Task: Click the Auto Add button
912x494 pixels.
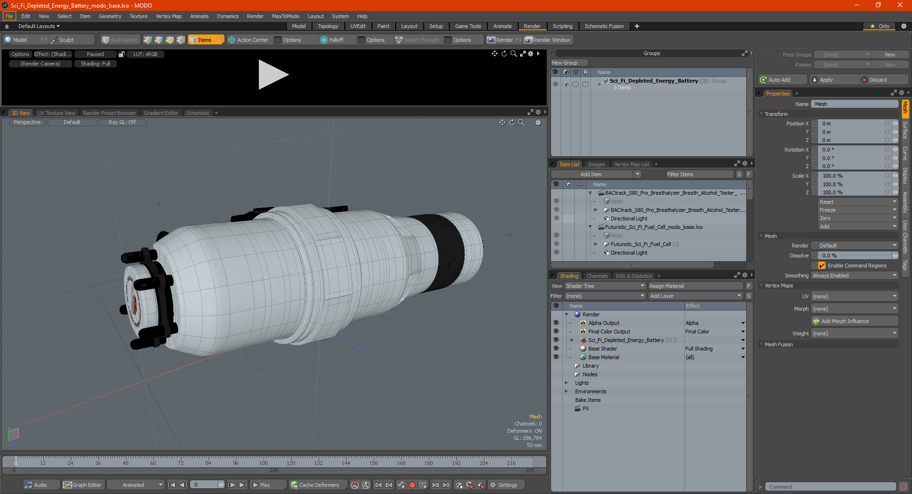Action: point(782,80)
